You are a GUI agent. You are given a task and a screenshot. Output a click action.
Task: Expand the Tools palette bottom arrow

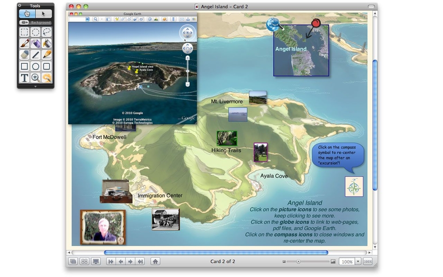coord(35,86)
